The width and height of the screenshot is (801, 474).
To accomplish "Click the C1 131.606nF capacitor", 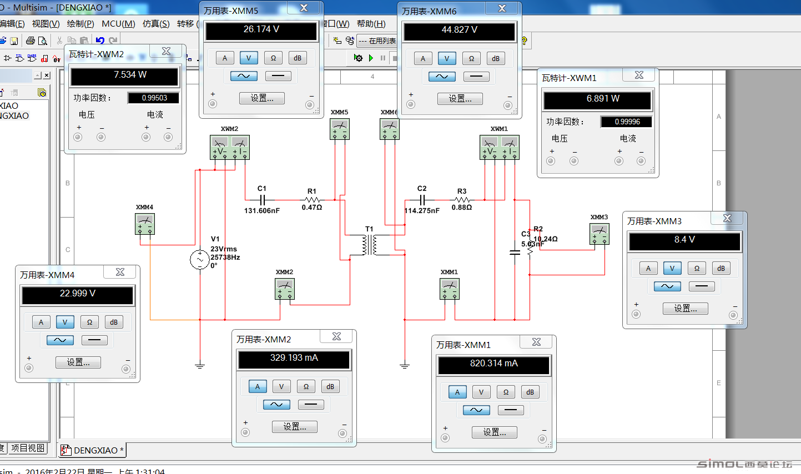I will (262, 200).
